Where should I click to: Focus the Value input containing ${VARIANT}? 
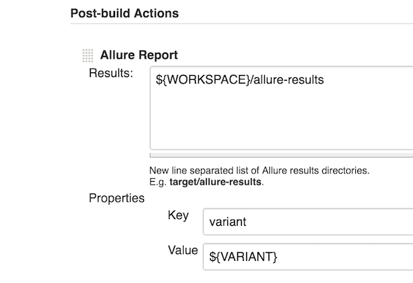point(308,257)
